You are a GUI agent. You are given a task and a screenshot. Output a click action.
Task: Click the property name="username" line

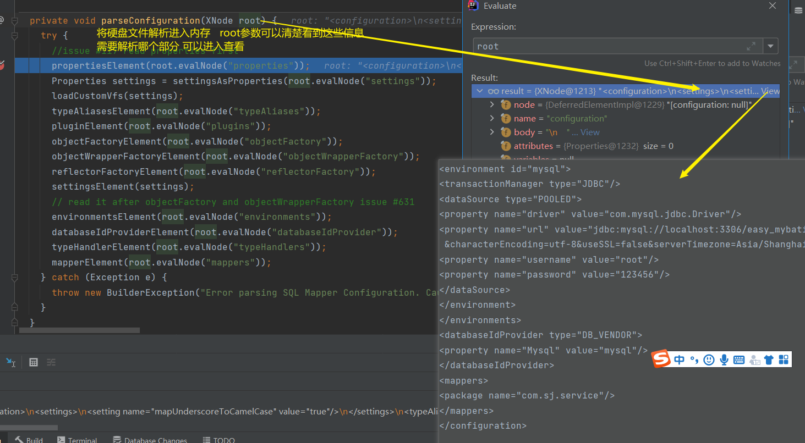[x=549, y=259]
